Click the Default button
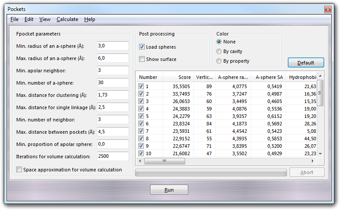The width and height of the screenshot is (340, 210). (306, 63)
